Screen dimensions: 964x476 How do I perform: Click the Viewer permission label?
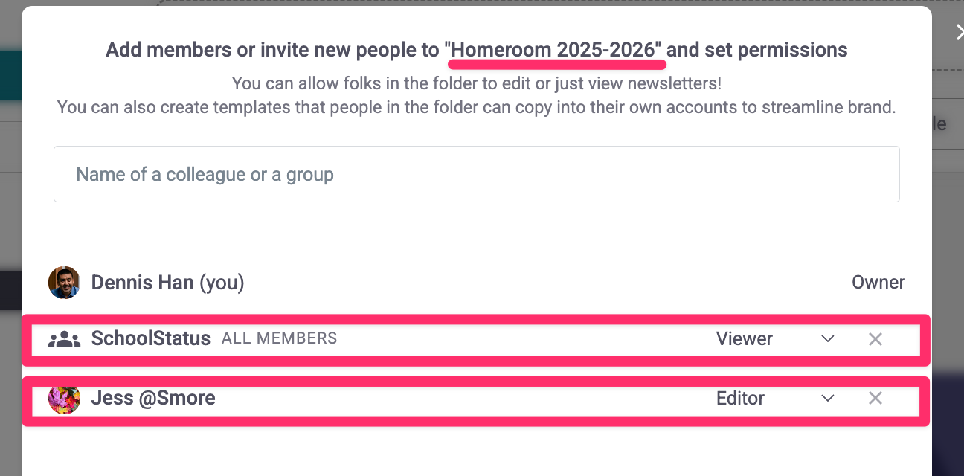pyautogui.click(x=744, y=339)
